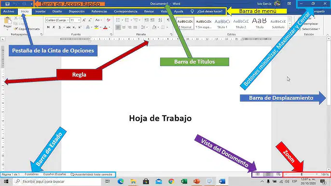Viewport: 331px width, 186px height.
Task: Open the Seleccionar dropdown in Edición
Action: pos(310,29)
